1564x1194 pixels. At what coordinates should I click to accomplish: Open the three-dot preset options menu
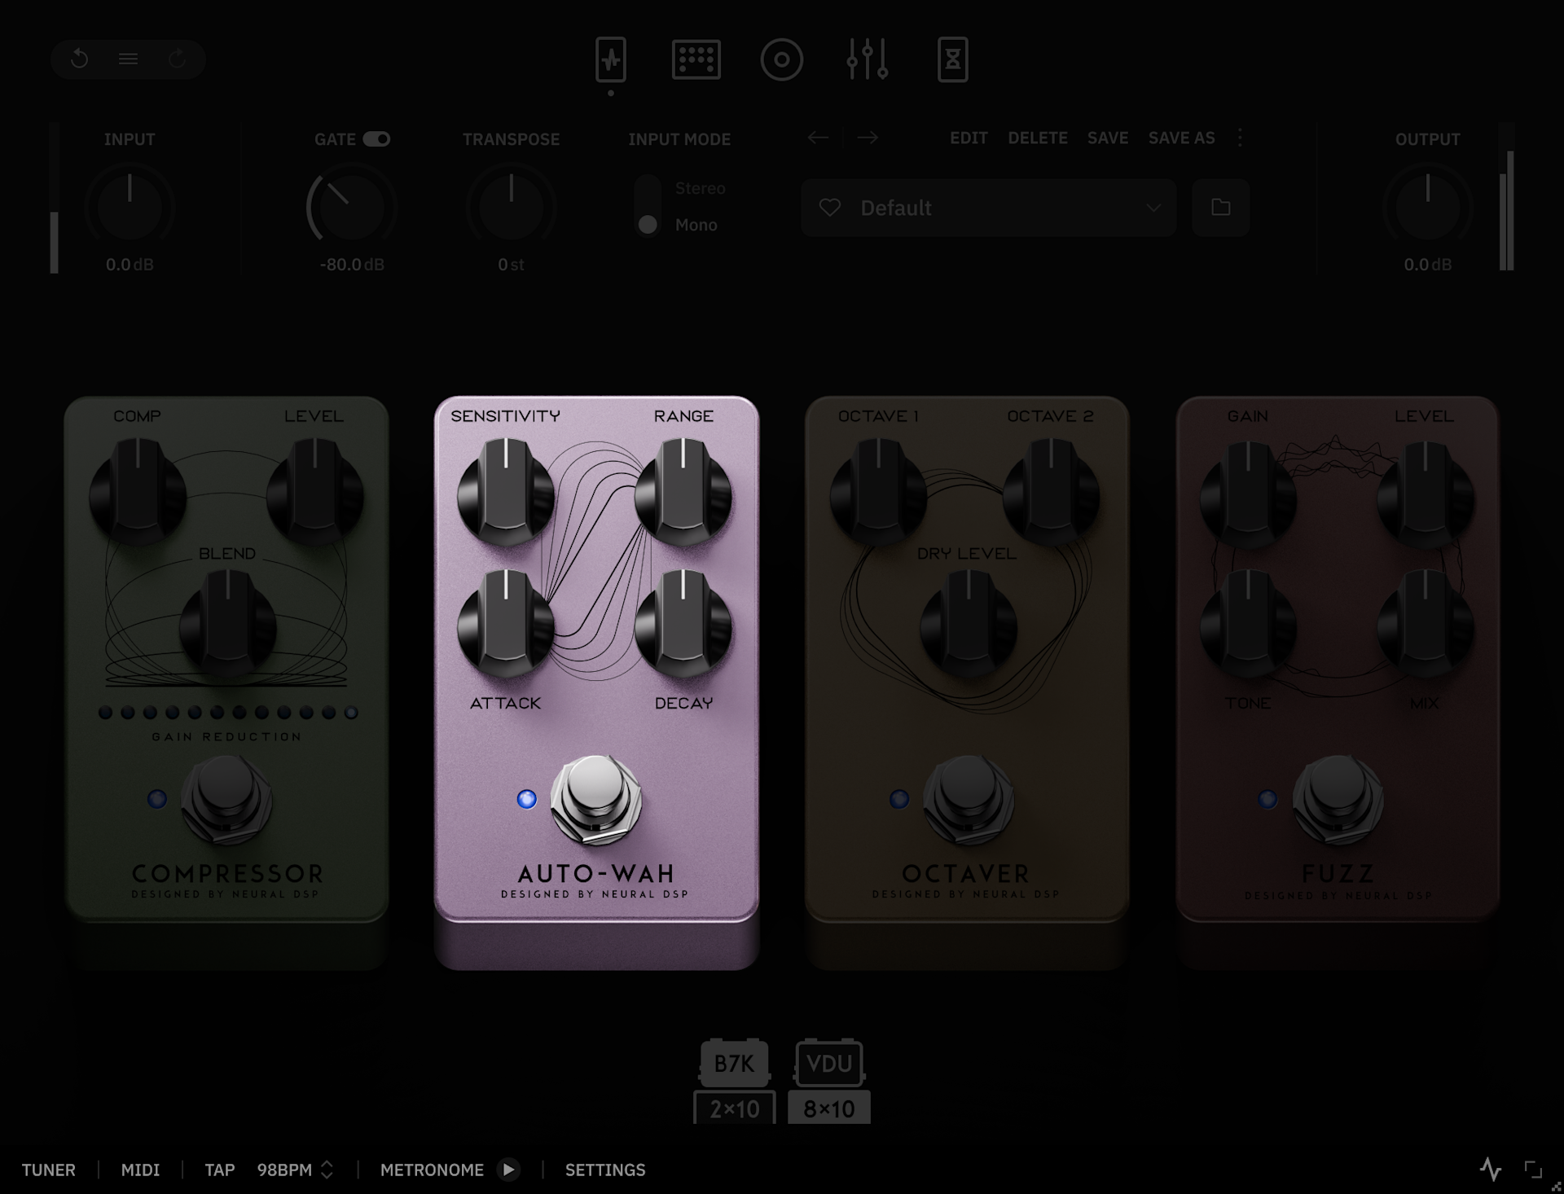[x=1240, y=138]
